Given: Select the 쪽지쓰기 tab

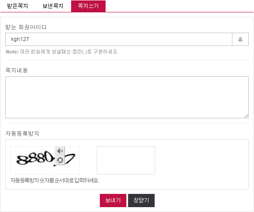Looking at the screenshot, I should pos(88,6).
